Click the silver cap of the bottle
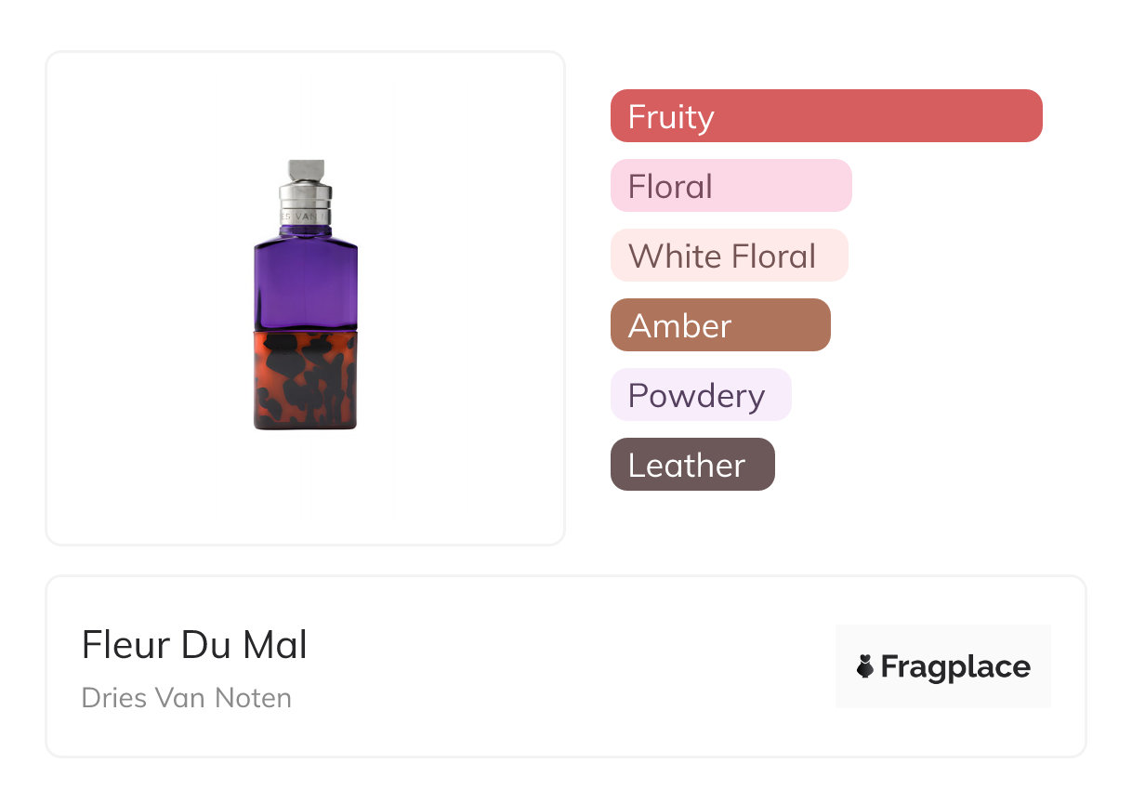The image size is (1132, 803). point(305,171)
